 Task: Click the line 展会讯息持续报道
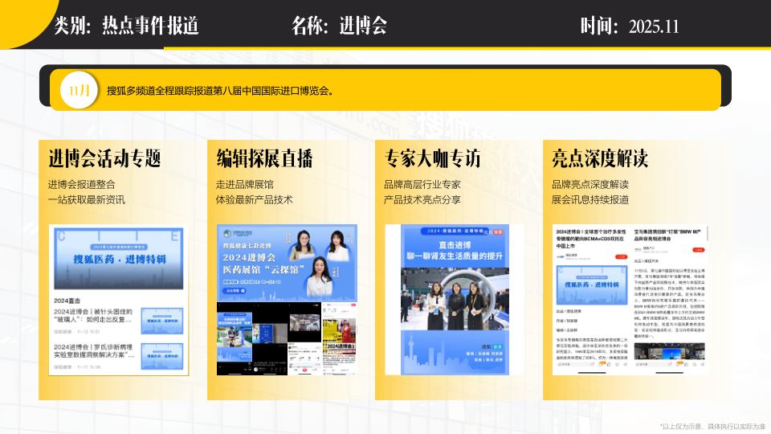[x=590, y=200]
